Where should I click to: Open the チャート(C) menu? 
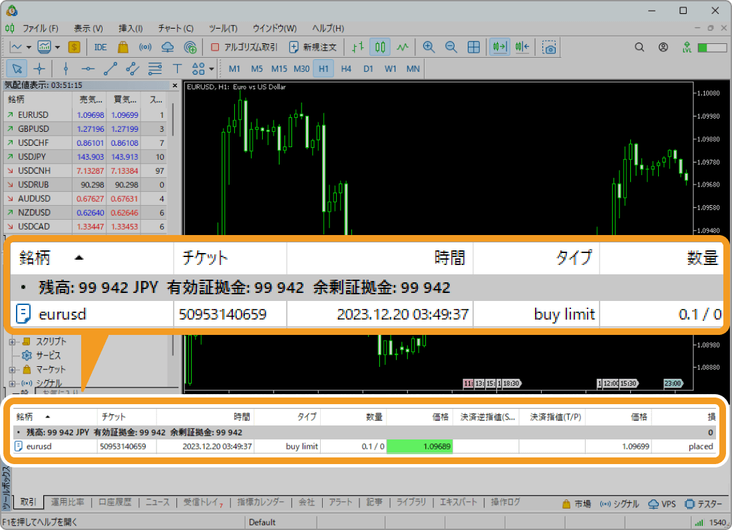[x=176, y=29]
